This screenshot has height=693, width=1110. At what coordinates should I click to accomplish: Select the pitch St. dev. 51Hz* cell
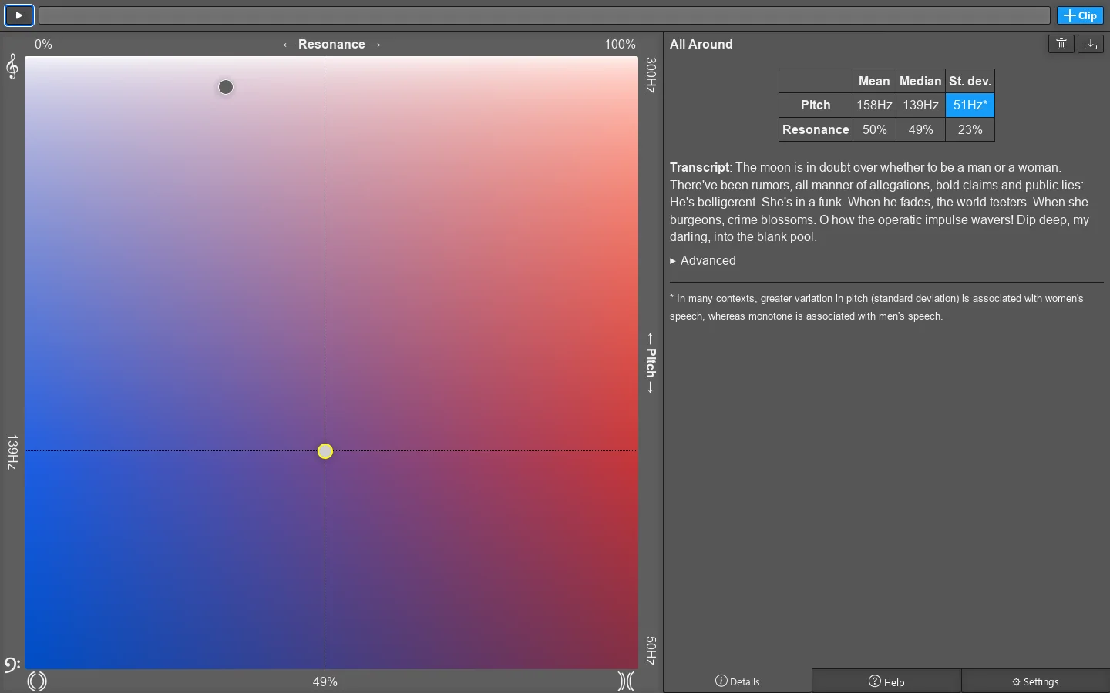pos(970,105)
